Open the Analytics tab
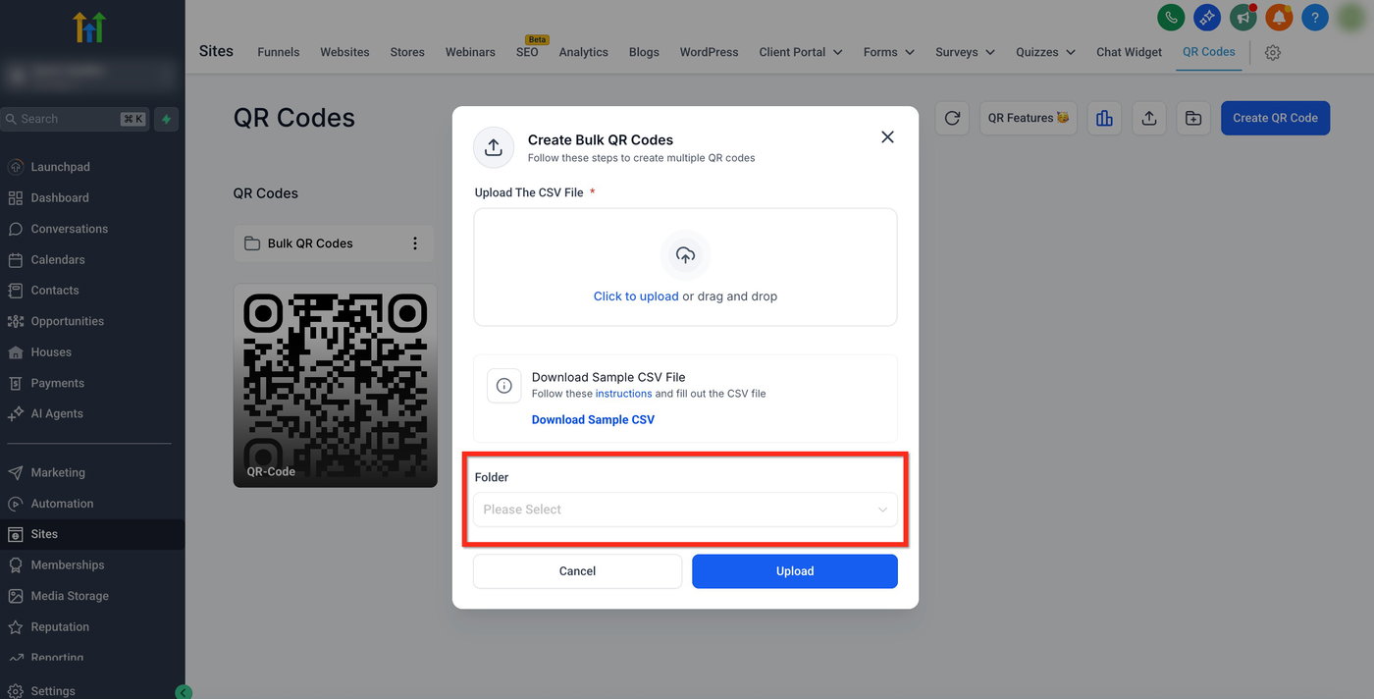This screenshot has width=1374, height=699. [x=583, y=52]
